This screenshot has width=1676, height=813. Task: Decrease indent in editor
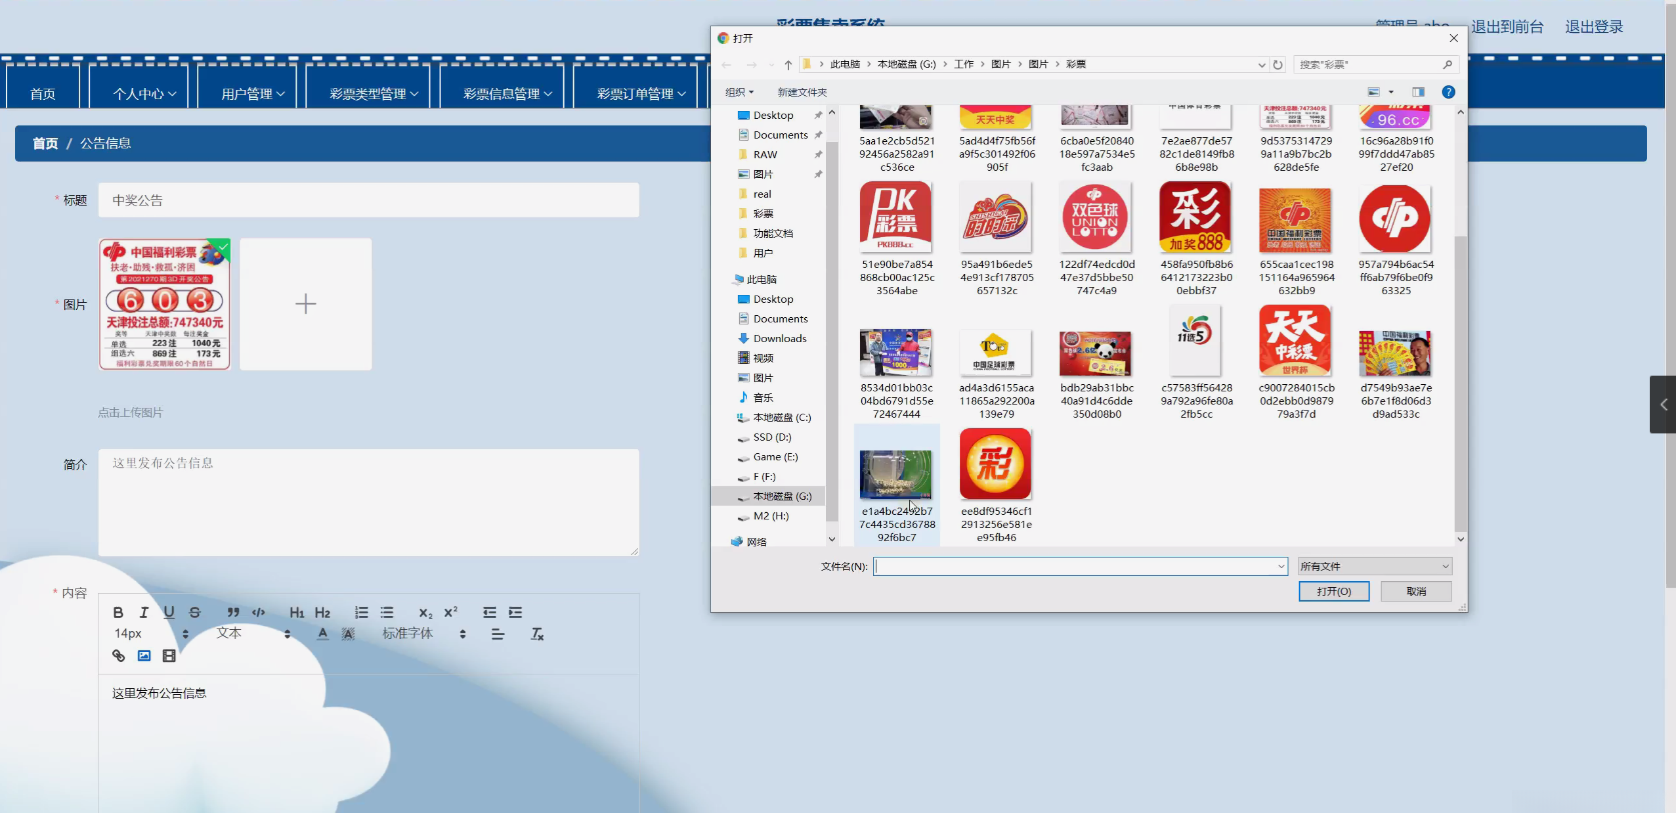click(x=490, y=612)
